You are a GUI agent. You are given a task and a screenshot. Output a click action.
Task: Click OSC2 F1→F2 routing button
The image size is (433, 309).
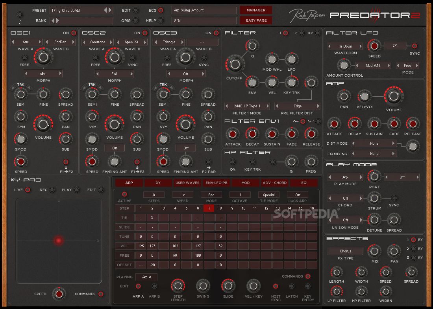click(x=137, y=162)
